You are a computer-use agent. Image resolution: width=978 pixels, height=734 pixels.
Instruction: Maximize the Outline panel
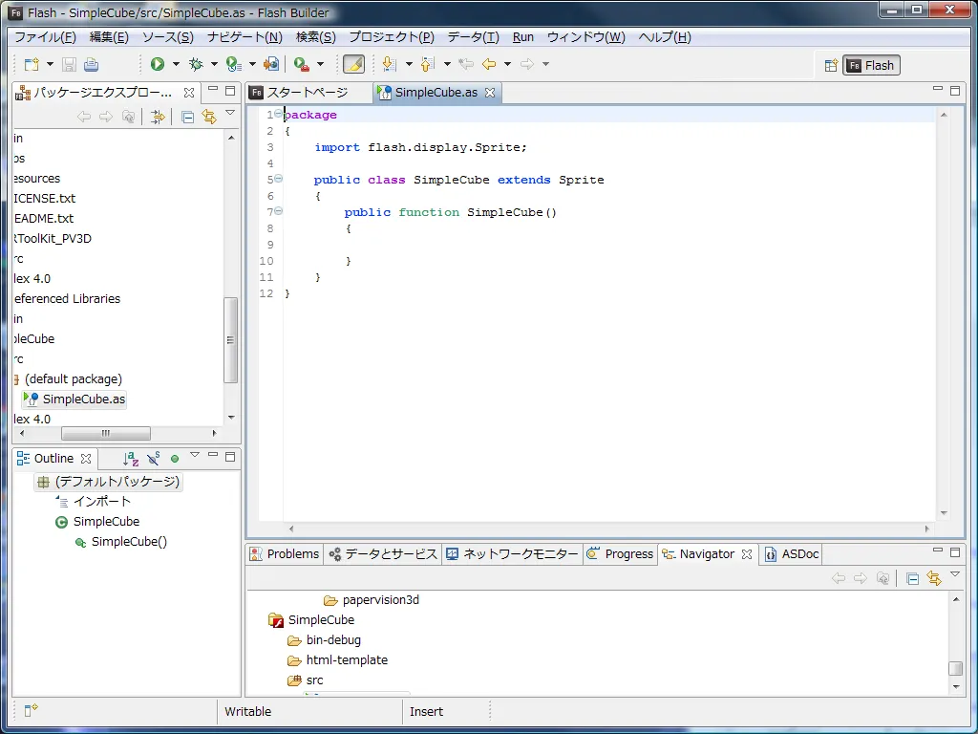(x=230, y=457)
